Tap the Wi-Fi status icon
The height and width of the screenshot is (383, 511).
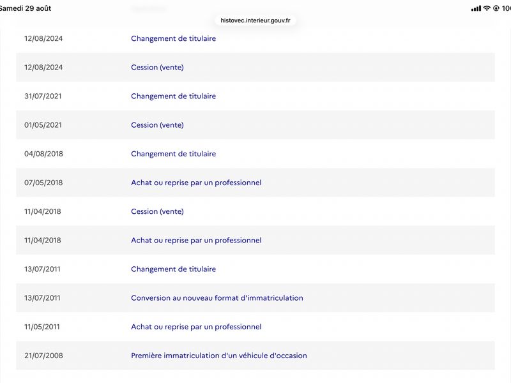(487, 8)
